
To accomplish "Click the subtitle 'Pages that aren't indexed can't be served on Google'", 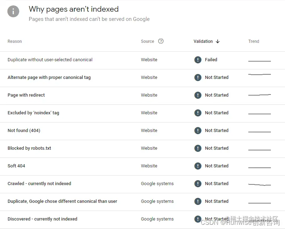I will pos(89,19).
